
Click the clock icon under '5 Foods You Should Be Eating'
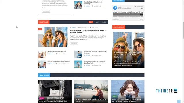coord(93,66)
